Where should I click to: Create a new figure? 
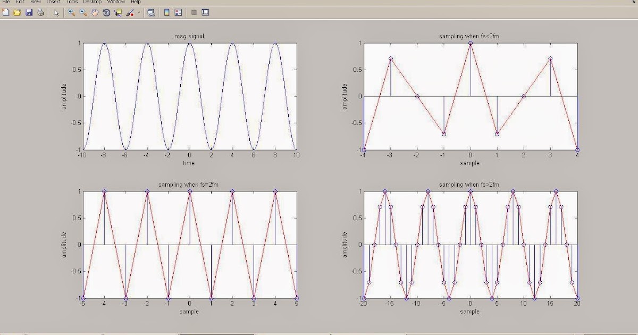pos(5,13)
